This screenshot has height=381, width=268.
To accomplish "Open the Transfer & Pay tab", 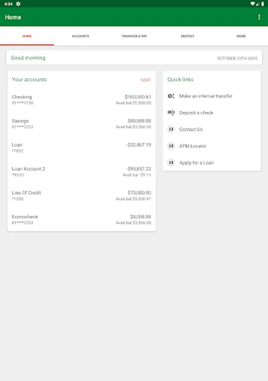I will [134, 36].
